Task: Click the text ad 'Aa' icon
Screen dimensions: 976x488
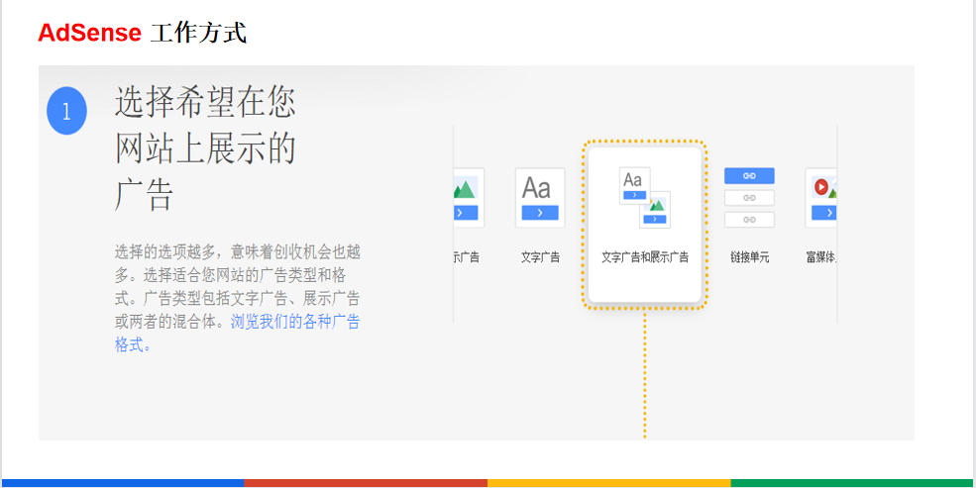Action: point(540,197)
